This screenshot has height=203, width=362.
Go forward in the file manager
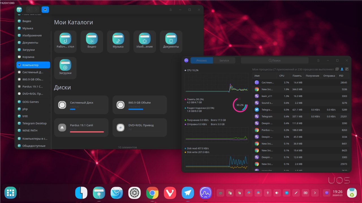point(36,10)
